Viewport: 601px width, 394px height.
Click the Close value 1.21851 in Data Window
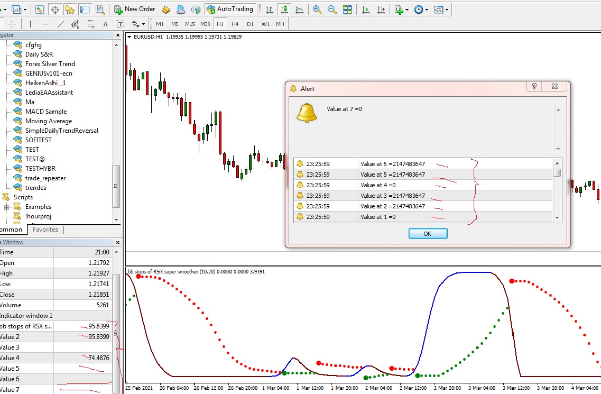(x=99, y=295)
